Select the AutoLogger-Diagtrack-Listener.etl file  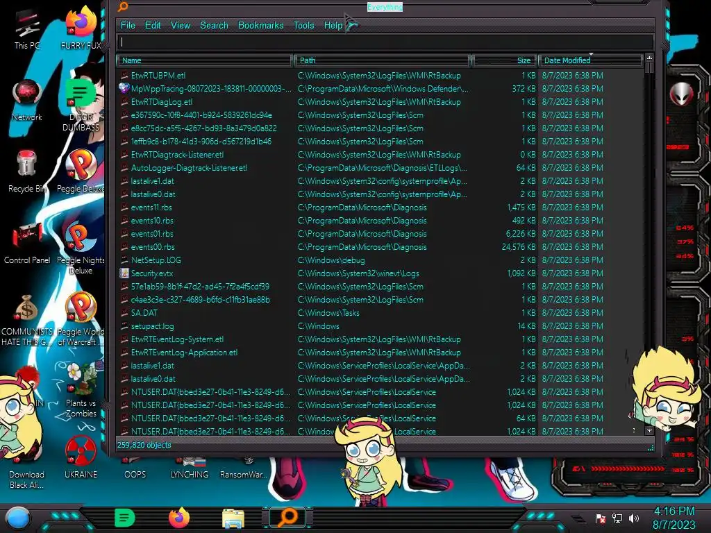pos(189,168)
